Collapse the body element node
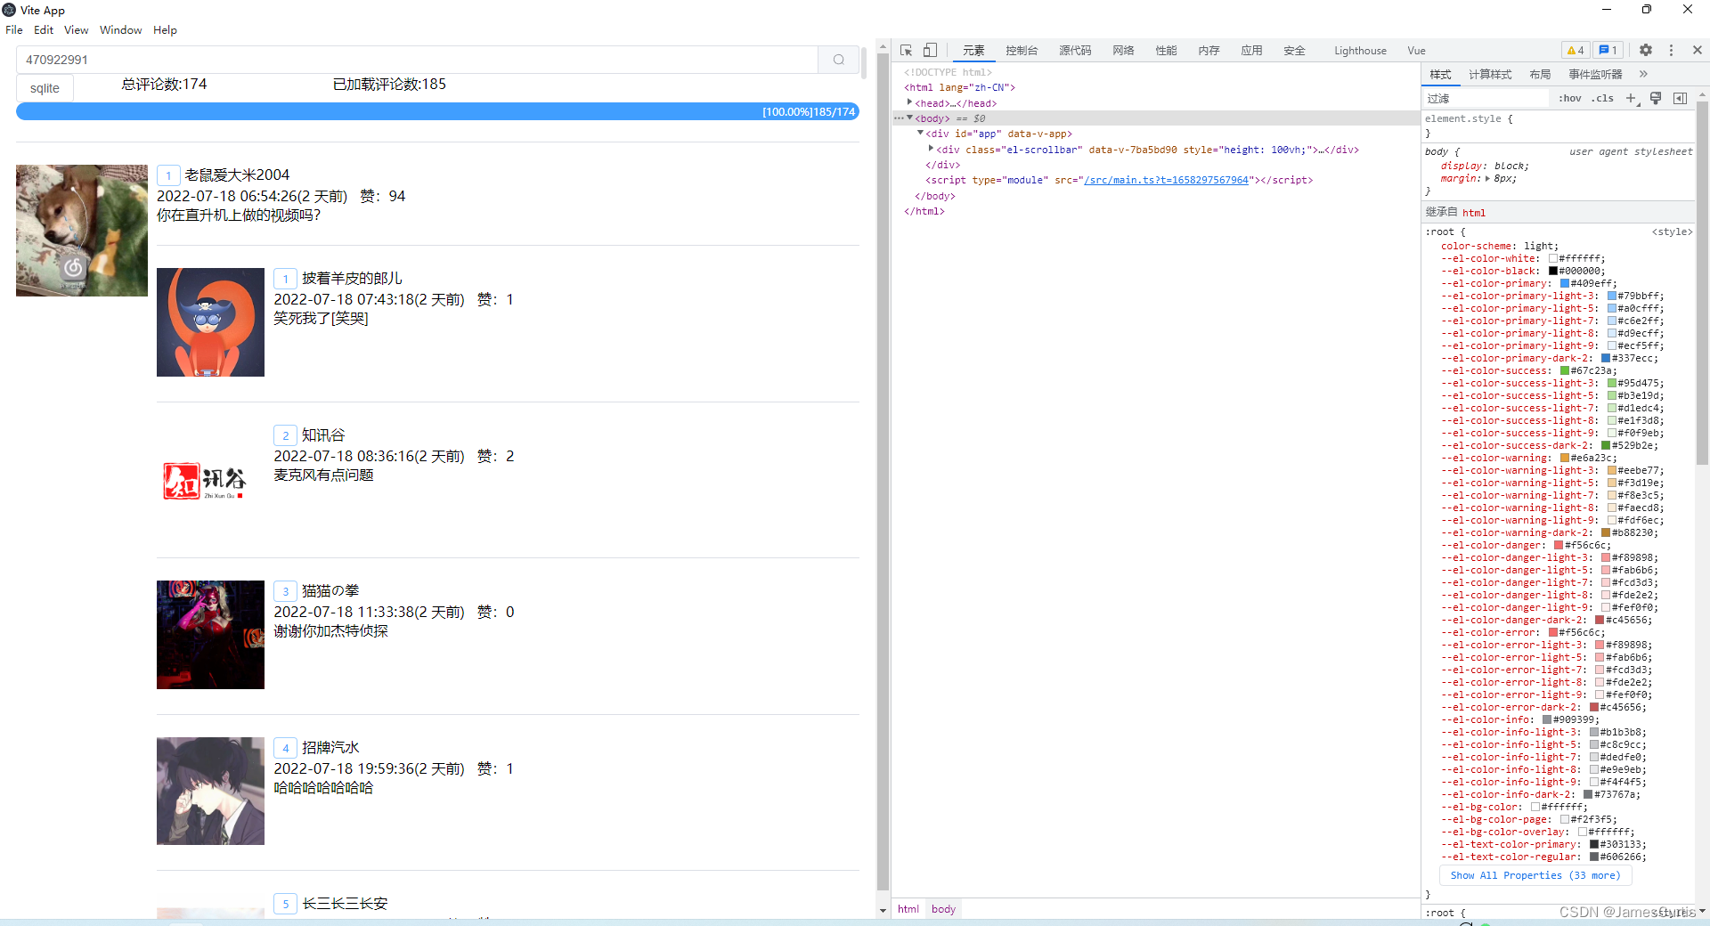 coord(909,118)
